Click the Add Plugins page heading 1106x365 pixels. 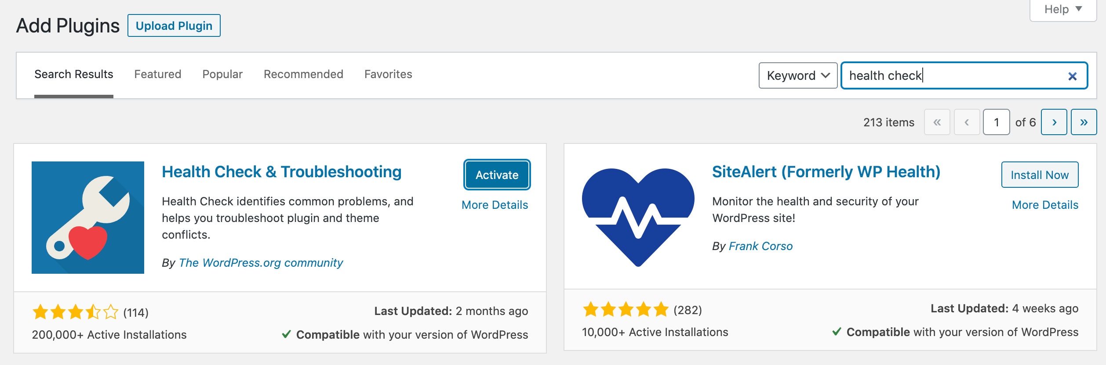click(x=68, y=25)
